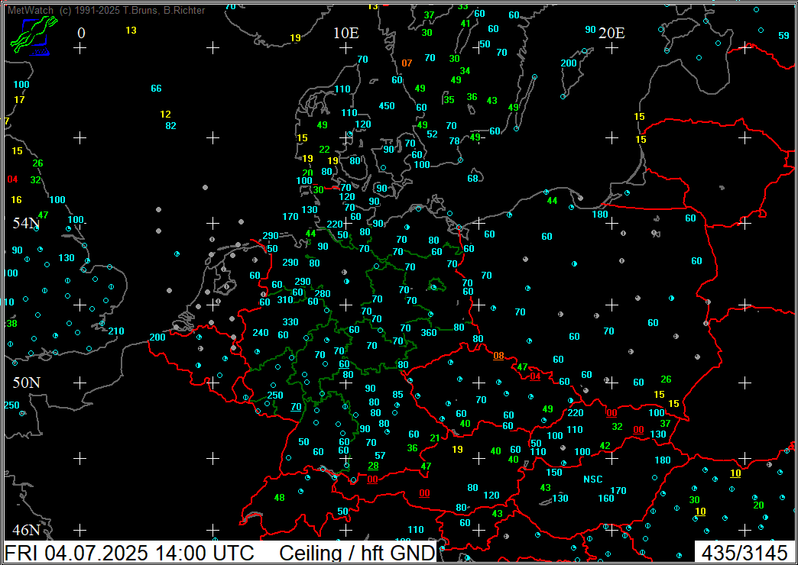The height and width of the screenshot is (565, 798).
Task: Select the orange ceiling value 07
Action: click(x=407, y=63)
